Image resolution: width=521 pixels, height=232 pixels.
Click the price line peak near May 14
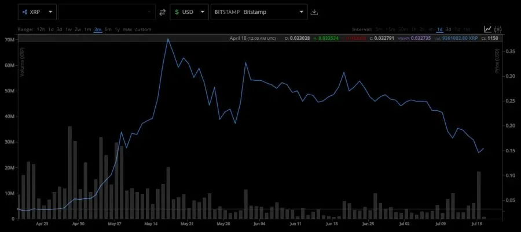(x=167, y=39)
